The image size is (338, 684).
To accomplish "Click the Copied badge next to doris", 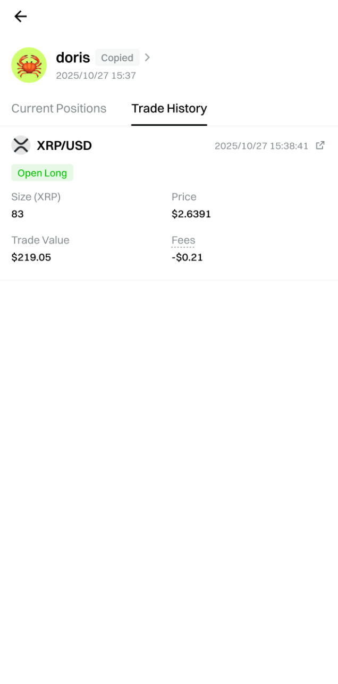I will point(117,58).
